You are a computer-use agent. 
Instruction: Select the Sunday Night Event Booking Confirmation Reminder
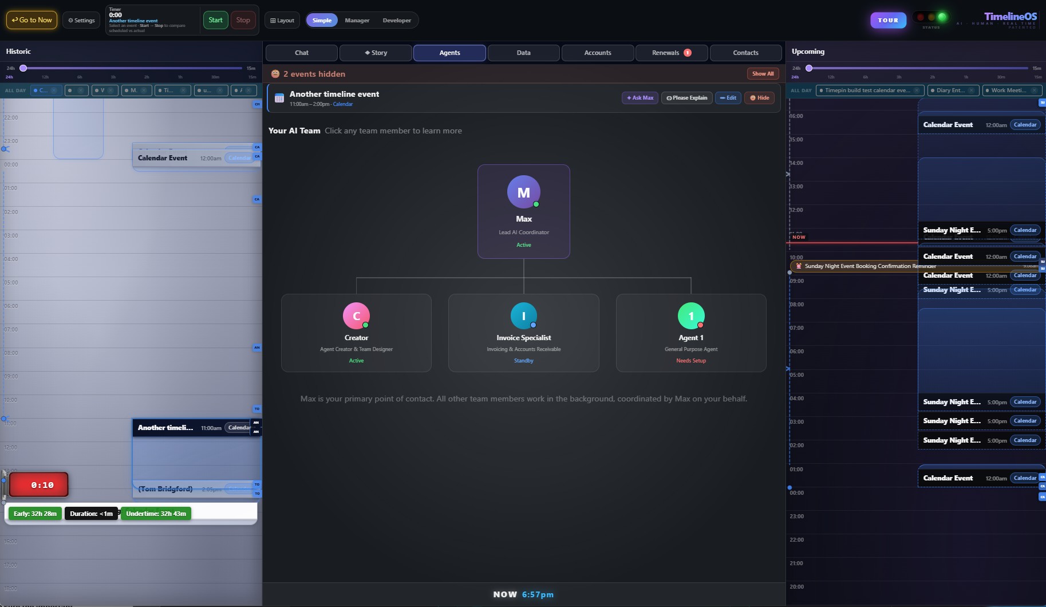click(x=870, y=266)
